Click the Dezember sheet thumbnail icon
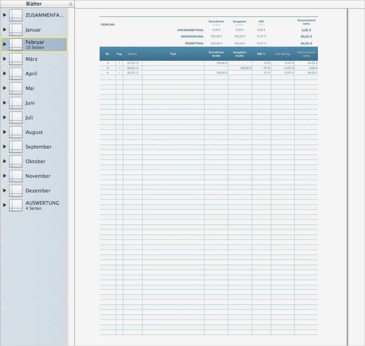 16,190
